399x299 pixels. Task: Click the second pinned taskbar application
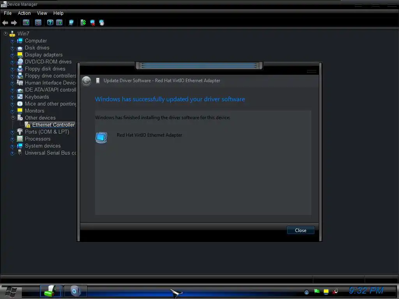click(x=75, y=291)
